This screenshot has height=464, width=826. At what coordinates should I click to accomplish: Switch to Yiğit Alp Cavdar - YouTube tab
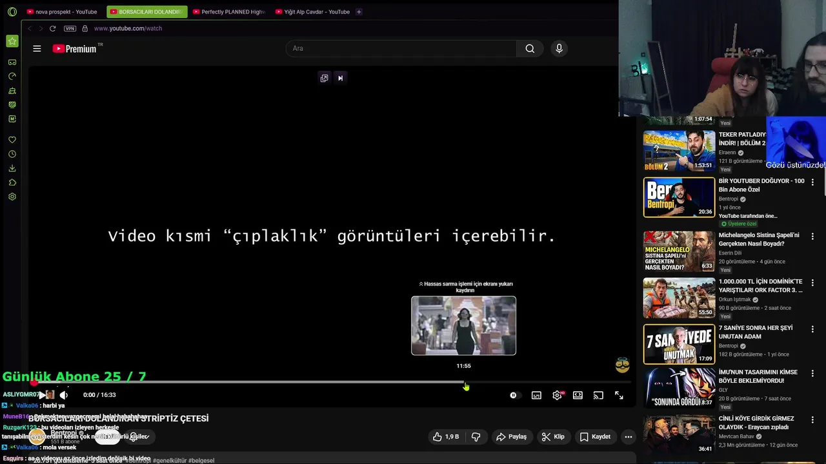point(312,12)
